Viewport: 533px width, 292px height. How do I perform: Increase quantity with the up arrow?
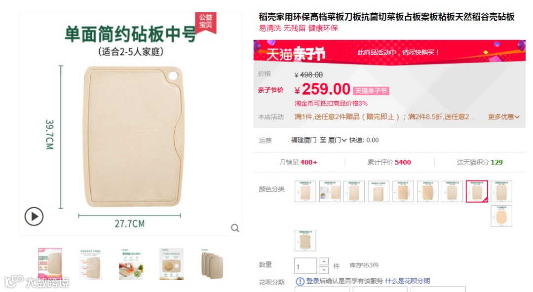coord(324,261)
